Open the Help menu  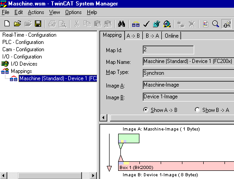[92, 12]
